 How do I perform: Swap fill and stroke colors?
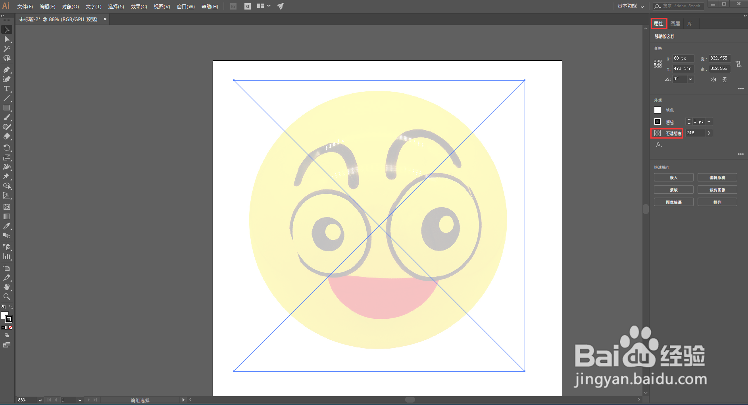pyautogui.click(x=11, y=307)
